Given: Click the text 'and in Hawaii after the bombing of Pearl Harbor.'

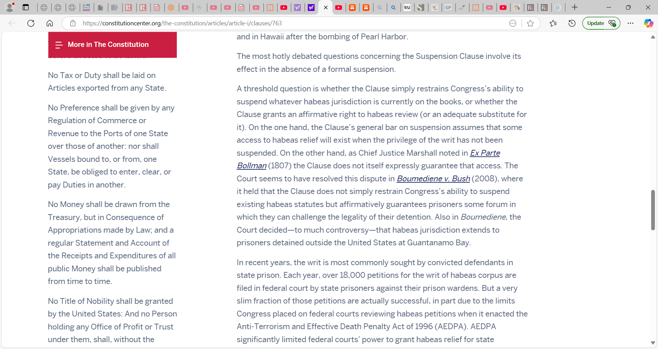Looking at the screenshot, I should 322,37.
